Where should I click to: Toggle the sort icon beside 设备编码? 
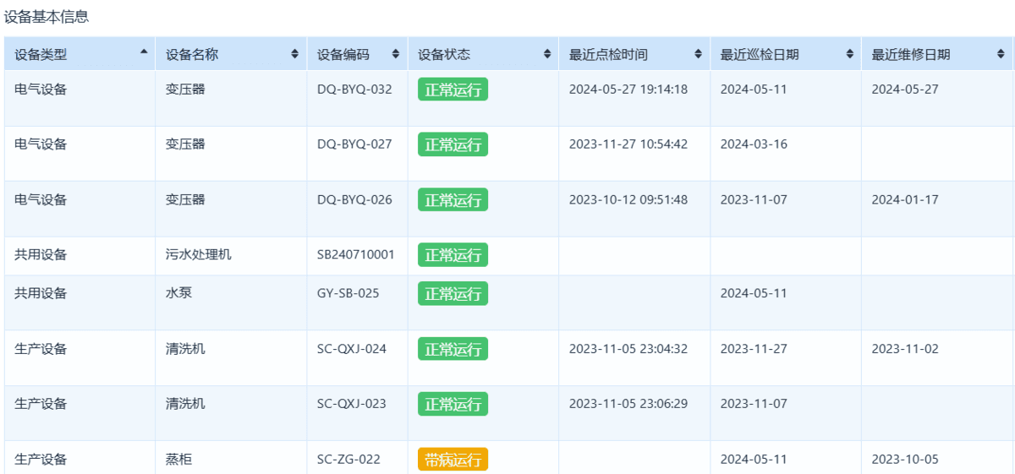coord(396,54)
